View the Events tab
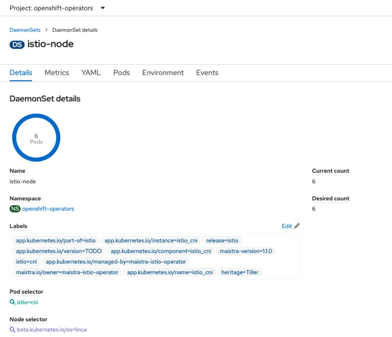The image size is (392, 337). [x=207, y=72]
